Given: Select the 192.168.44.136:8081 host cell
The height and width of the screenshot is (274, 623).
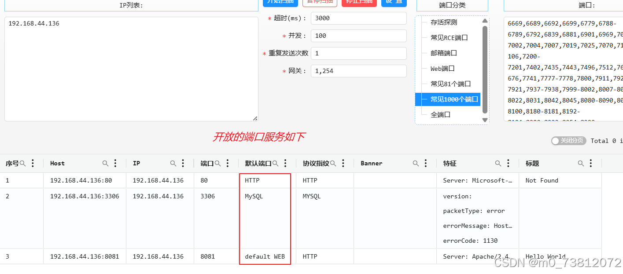Looking at the screenshot, I should tap(85, 256).
